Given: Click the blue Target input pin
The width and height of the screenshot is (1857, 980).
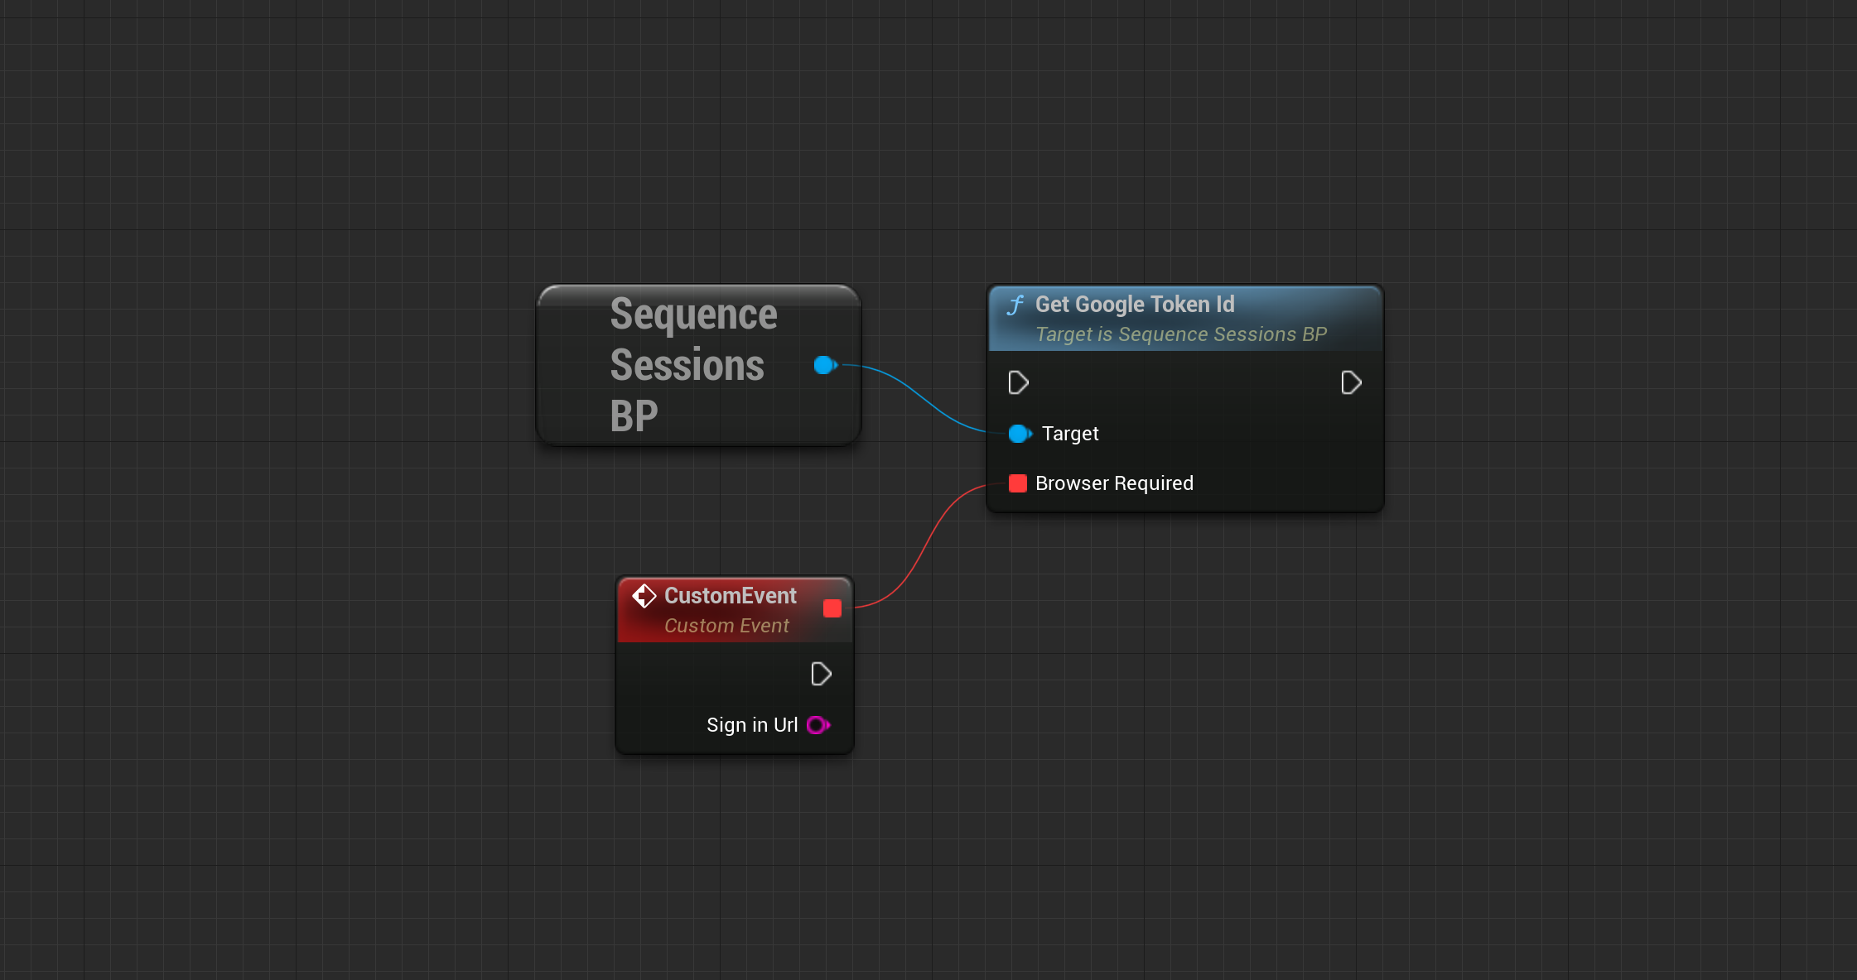Looking at the screenshot, I should point(1019,434).
